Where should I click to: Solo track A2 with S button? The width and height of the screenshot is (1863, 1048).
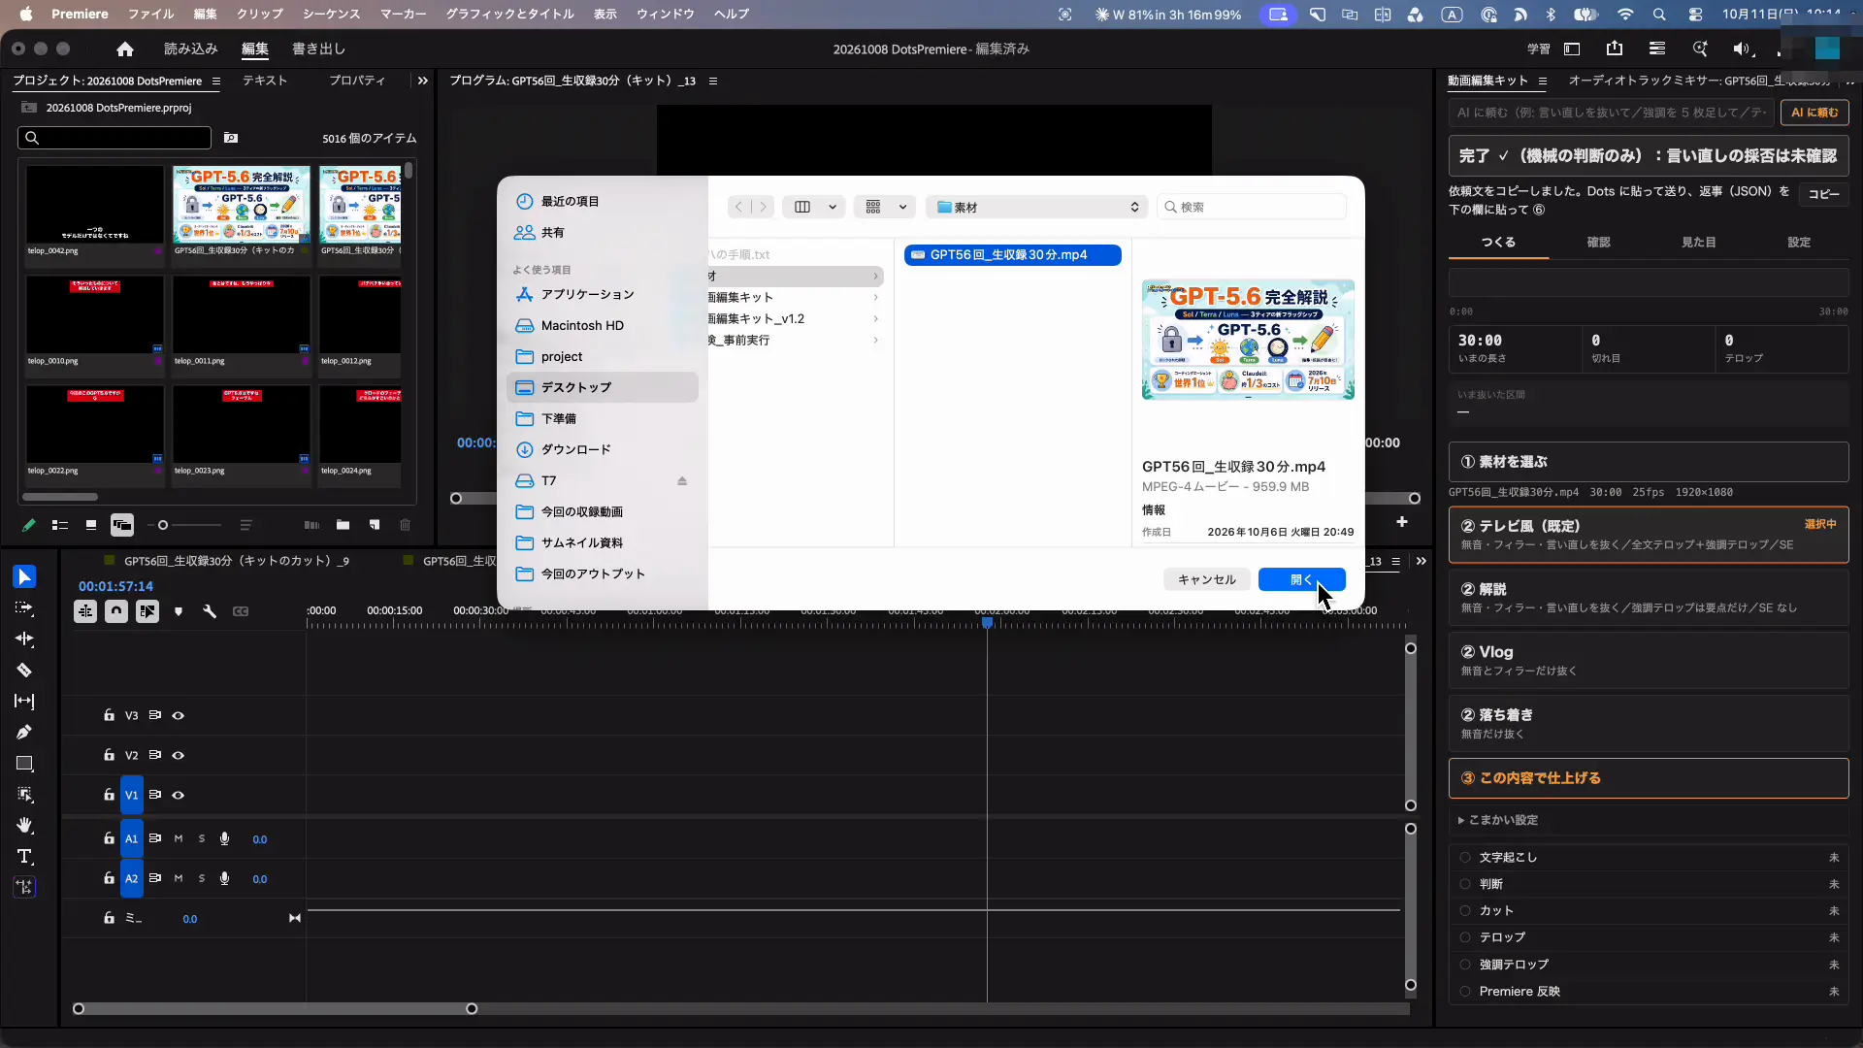coord(202,879)
